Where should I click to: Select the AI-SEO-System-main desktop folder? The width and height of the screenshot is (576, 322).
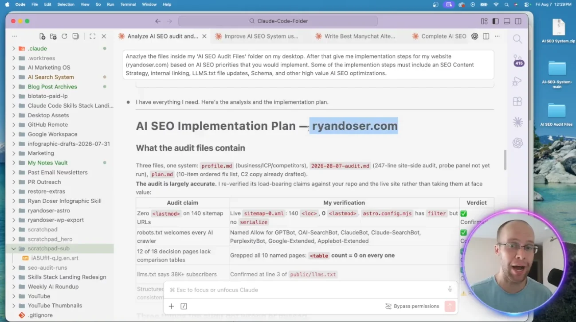(x=557, y=74)
